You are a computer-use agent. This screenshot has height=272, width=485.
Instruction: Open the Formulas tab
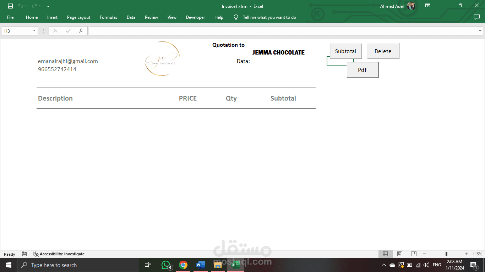[x=108, y=17]
